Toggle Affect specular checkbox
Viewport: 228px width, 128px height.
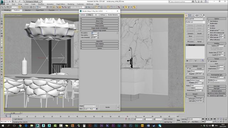(x=208, y=37)
